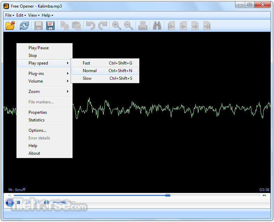This screenshot has height=222, width=274.
Task: Click the Print toolbar icon
Action: pyautogui.click(x=143, y=26)
